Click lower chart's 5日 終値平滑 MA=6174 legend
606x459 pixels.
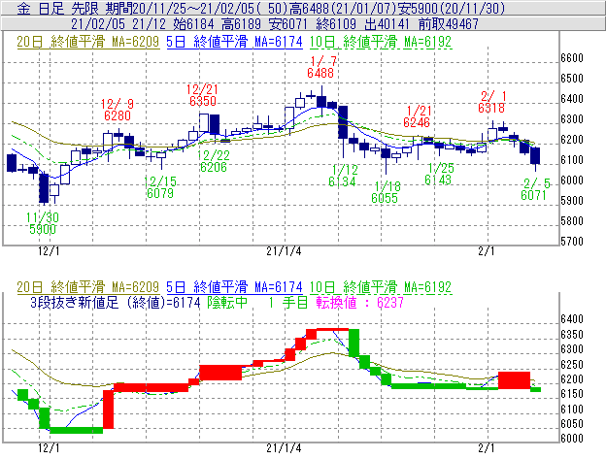[234, 287]
